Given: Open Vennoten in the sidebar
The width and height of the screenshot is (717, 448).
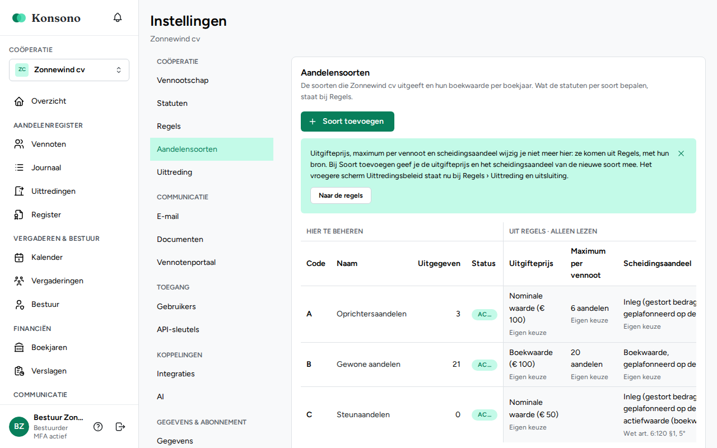Looking at the screenshot, I should coord(69,144).
